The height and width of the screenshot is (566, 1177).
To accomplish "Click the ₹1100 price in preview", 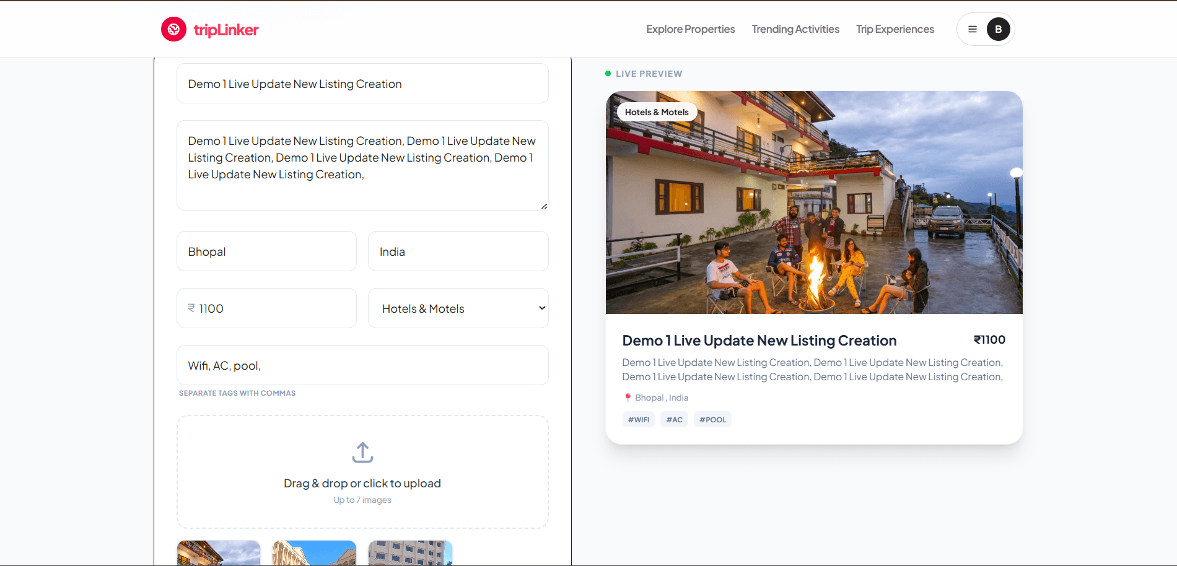I will (989, 339).
